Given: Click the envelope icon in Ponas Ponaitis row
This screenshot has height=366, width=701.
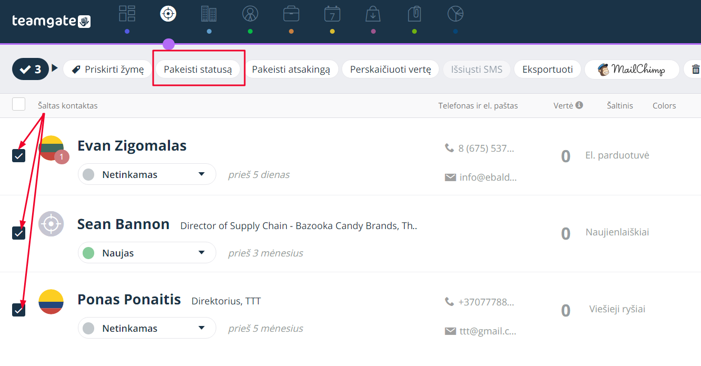Looking at the screenshot, I should click(x=450, y=331).
